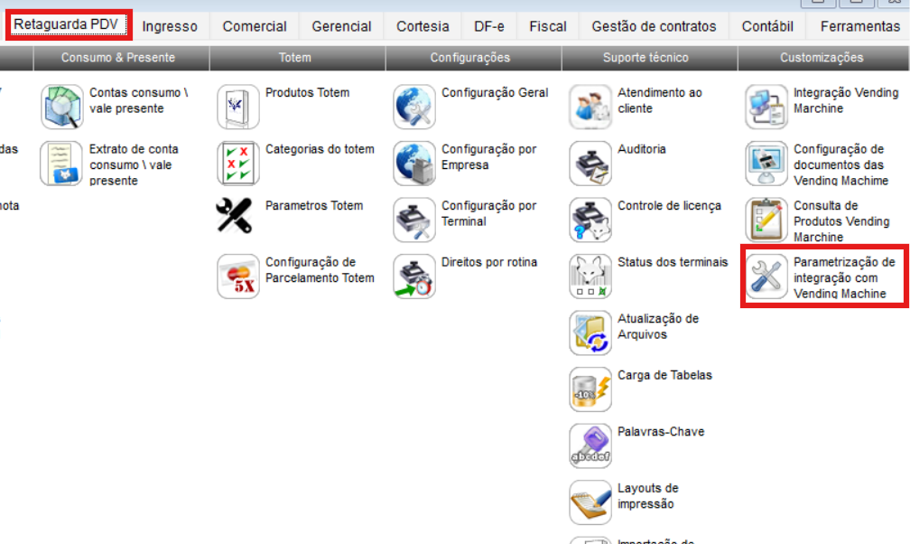Image resolution: width=910 pixels, height=544 pixels.
Task: Open Configuração por Empresa icon
Action: coord(413,164)
